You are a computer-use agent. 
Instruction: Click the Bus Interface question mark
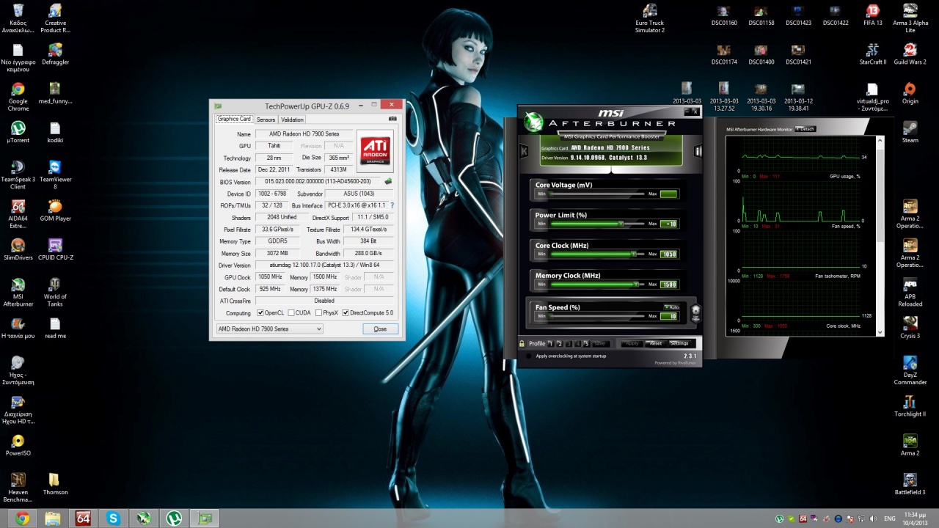pos(392,205)
